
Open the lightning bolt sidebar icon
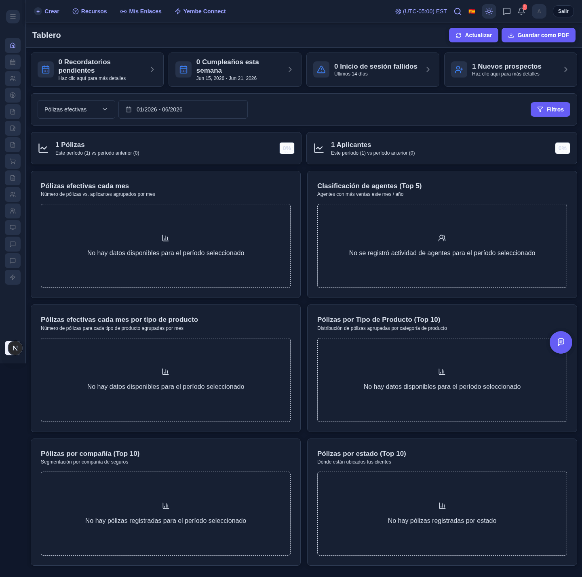13,277
